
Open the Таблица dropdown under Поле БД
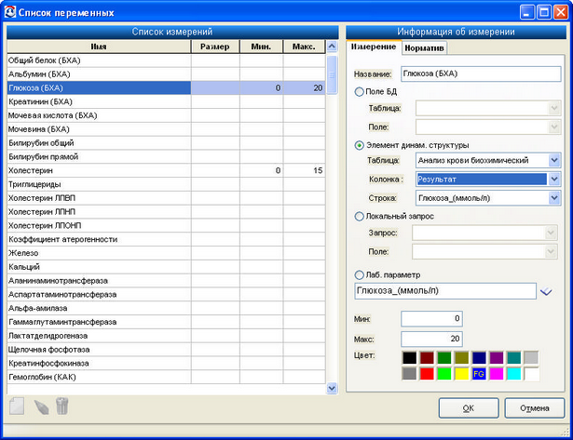554,108
